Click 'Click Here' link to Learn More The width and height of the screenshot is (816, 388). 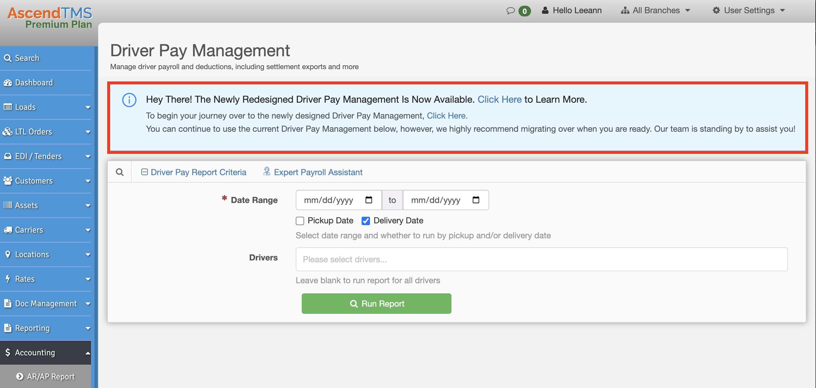pos(499,99)
